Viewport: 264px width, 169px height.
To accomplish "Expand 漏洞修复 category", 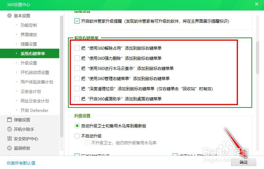I will click(22, 148).
